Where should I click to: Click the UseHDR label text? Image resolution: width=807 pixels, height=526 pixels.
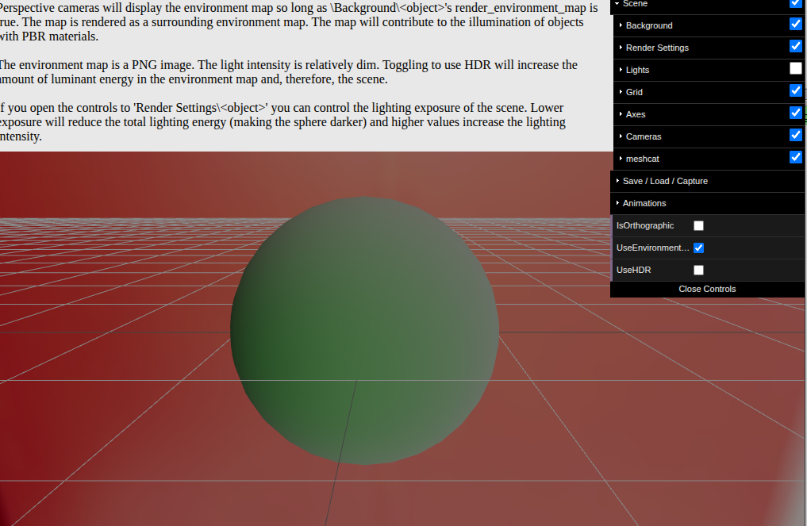click(633, 270)
